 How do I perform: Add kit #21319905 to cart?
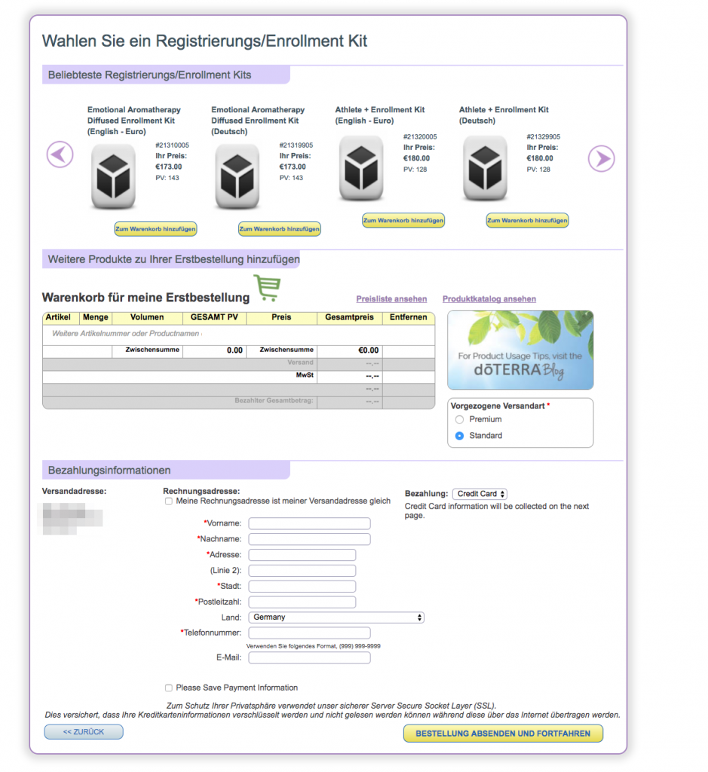[280, 229]
